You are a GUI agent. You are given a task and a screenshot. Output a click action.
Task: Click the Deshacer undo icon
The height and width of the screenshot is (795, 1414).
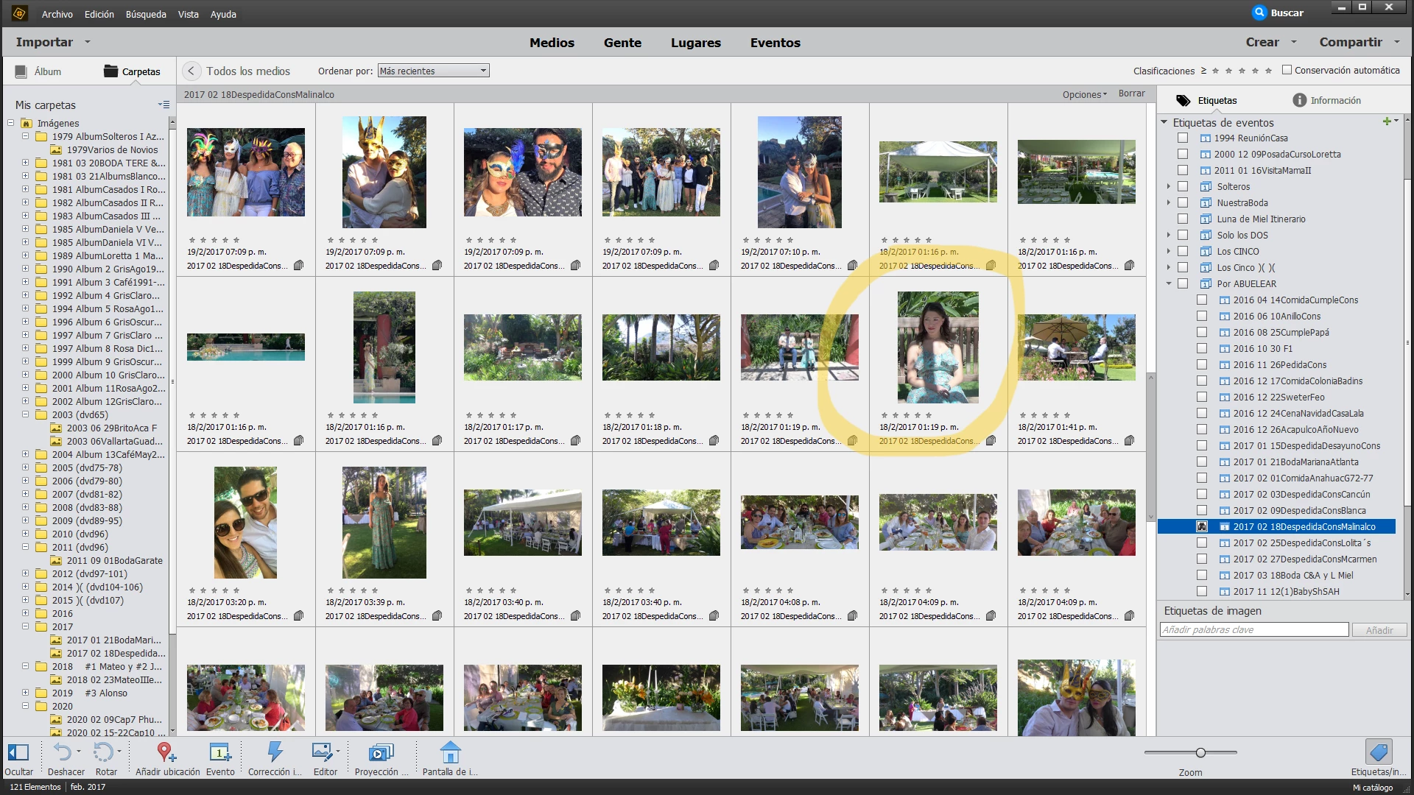pos(63,752)
